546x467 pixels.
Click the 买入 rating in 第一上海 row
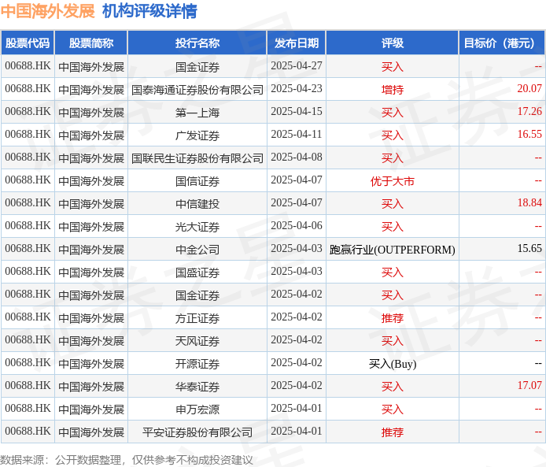click(393, 112)
